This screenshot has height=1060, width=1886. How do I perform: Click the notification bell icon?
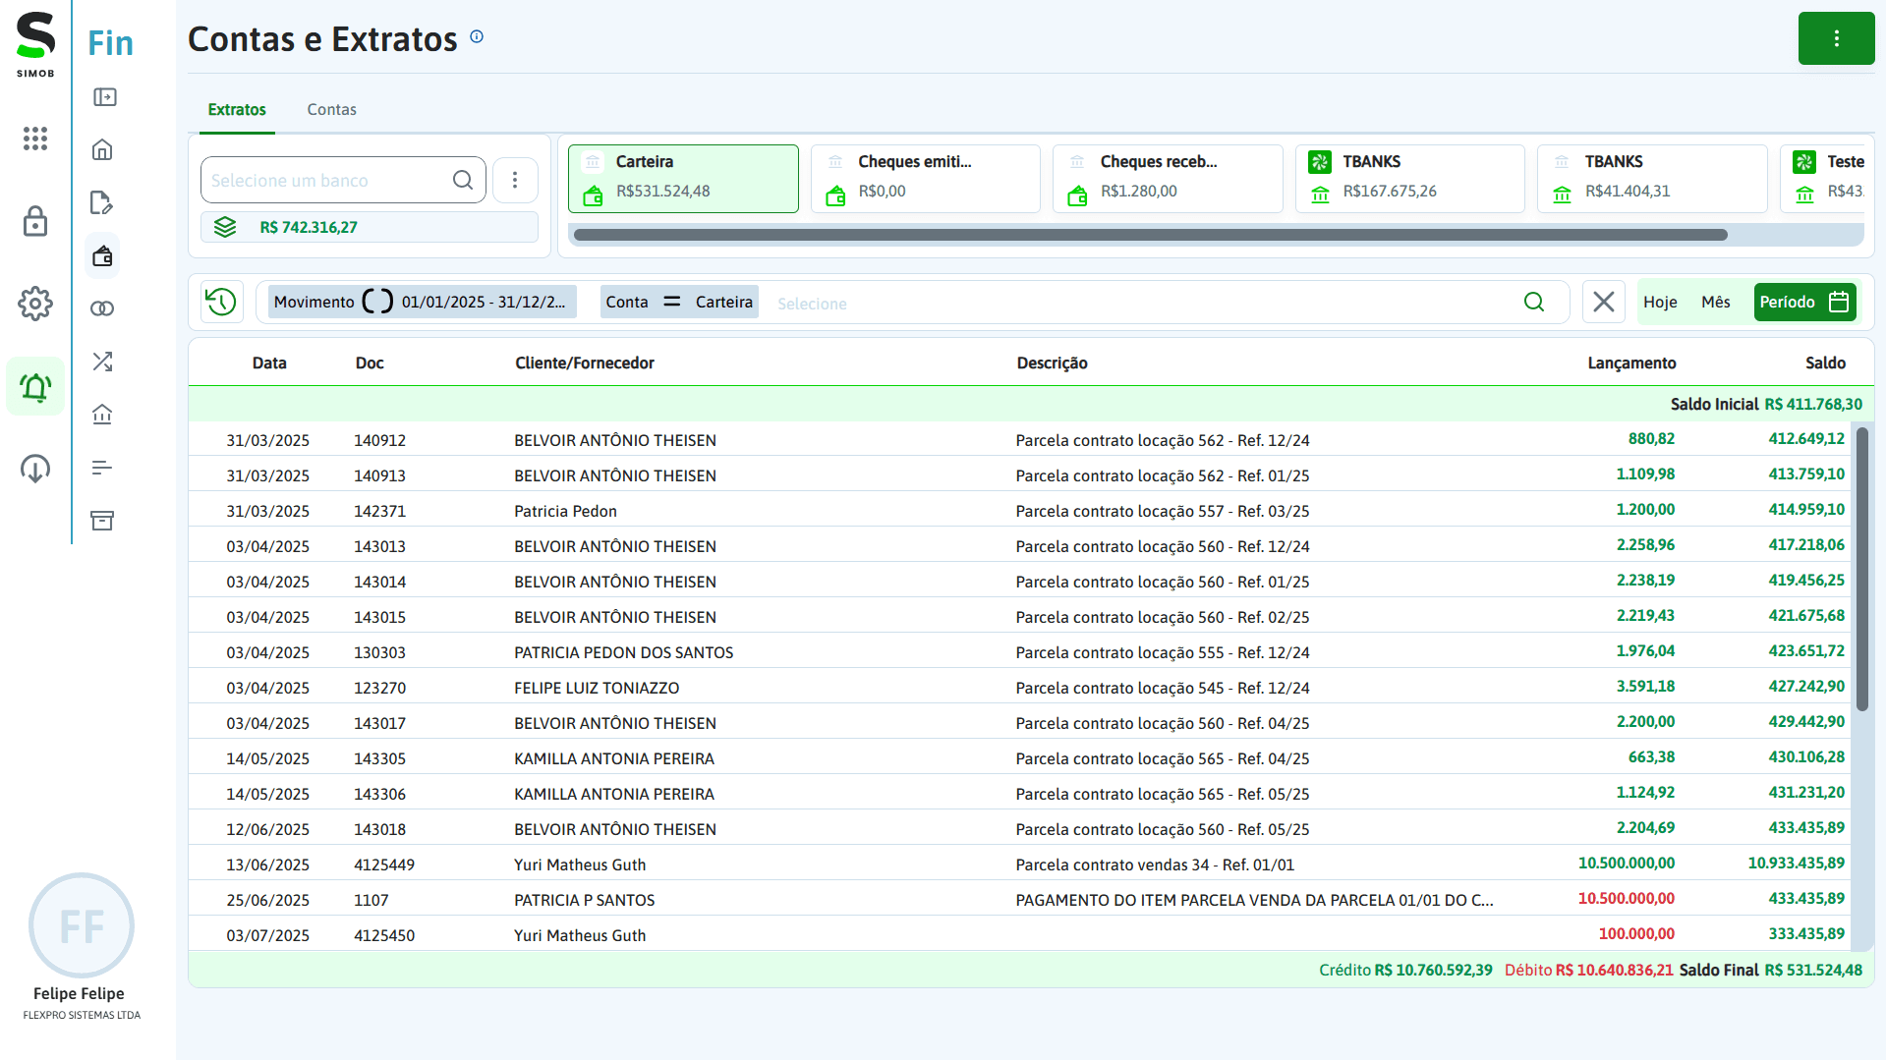35,387
